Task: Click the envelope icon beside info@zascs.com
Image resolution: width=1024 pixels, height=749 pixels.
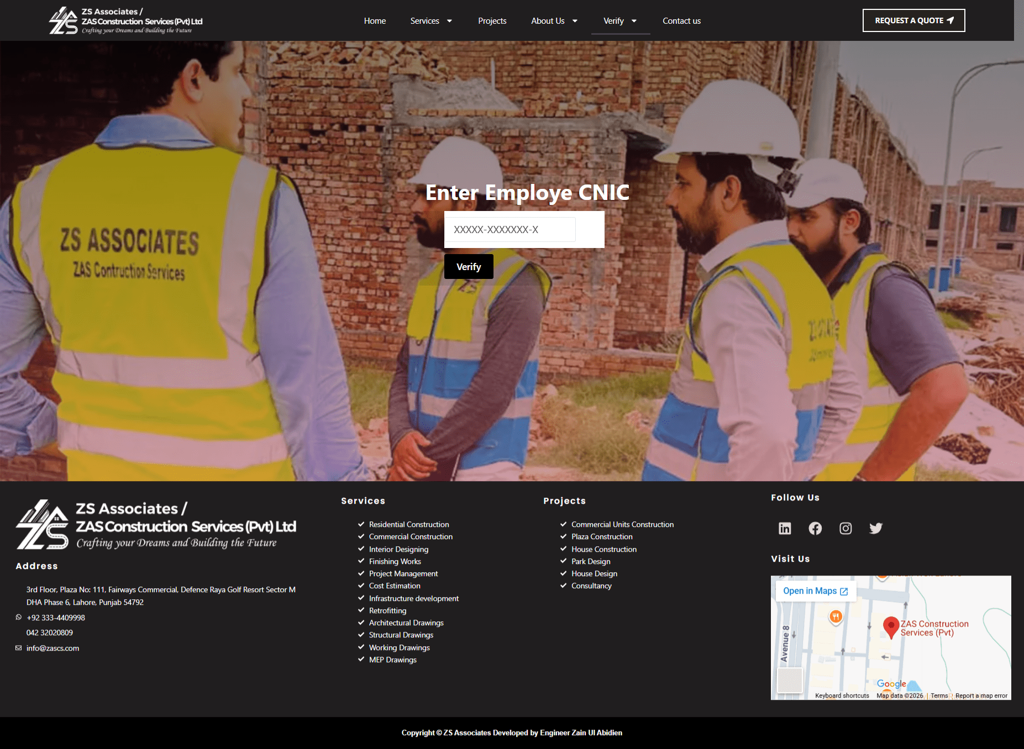Action: tap(19, 648)
